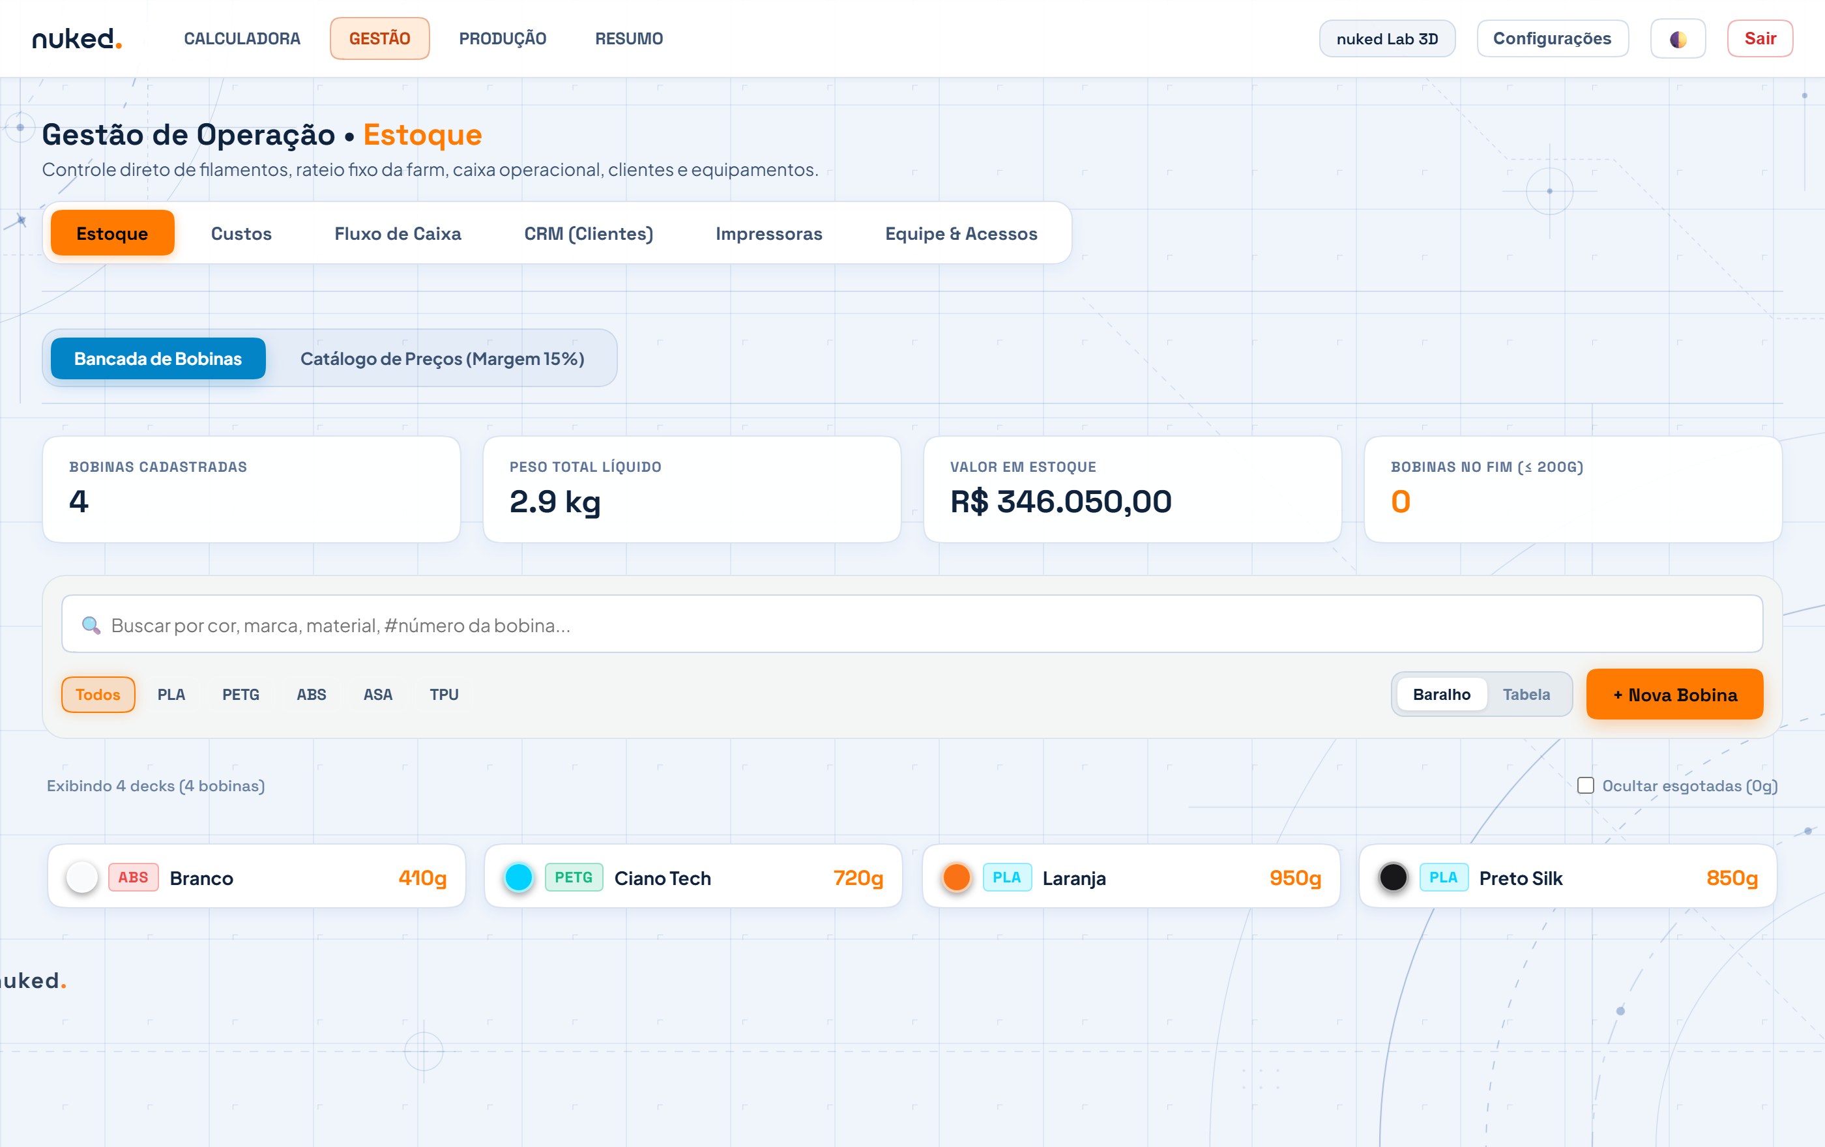The height and width of the screenshot is (1147, 1825).
Task: Open the RESUMO page
Action: (628, 38)
